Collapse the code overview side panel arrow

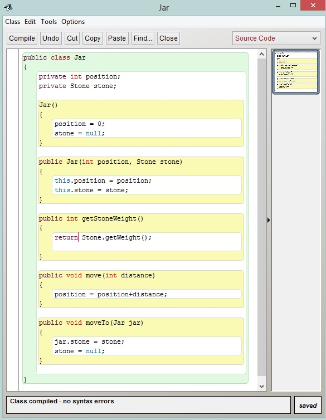(269, 220)
